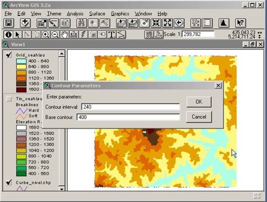The image size is (267, 202).
Task: Click Cancel in Contour Parameters dialog
Action: 199,117
